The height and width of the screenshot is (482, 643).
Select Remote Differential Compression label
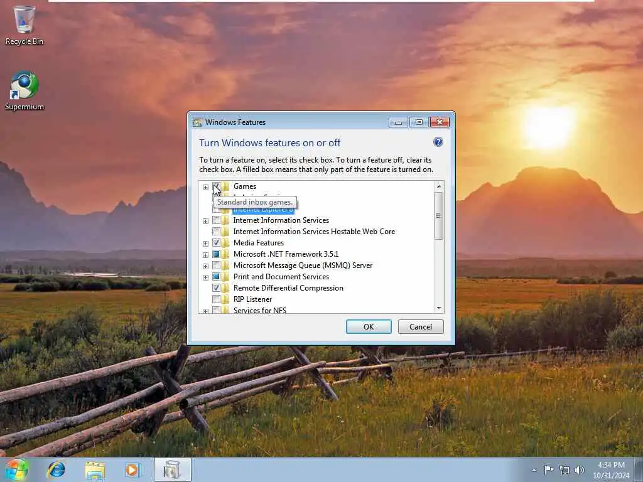point(288,287)
